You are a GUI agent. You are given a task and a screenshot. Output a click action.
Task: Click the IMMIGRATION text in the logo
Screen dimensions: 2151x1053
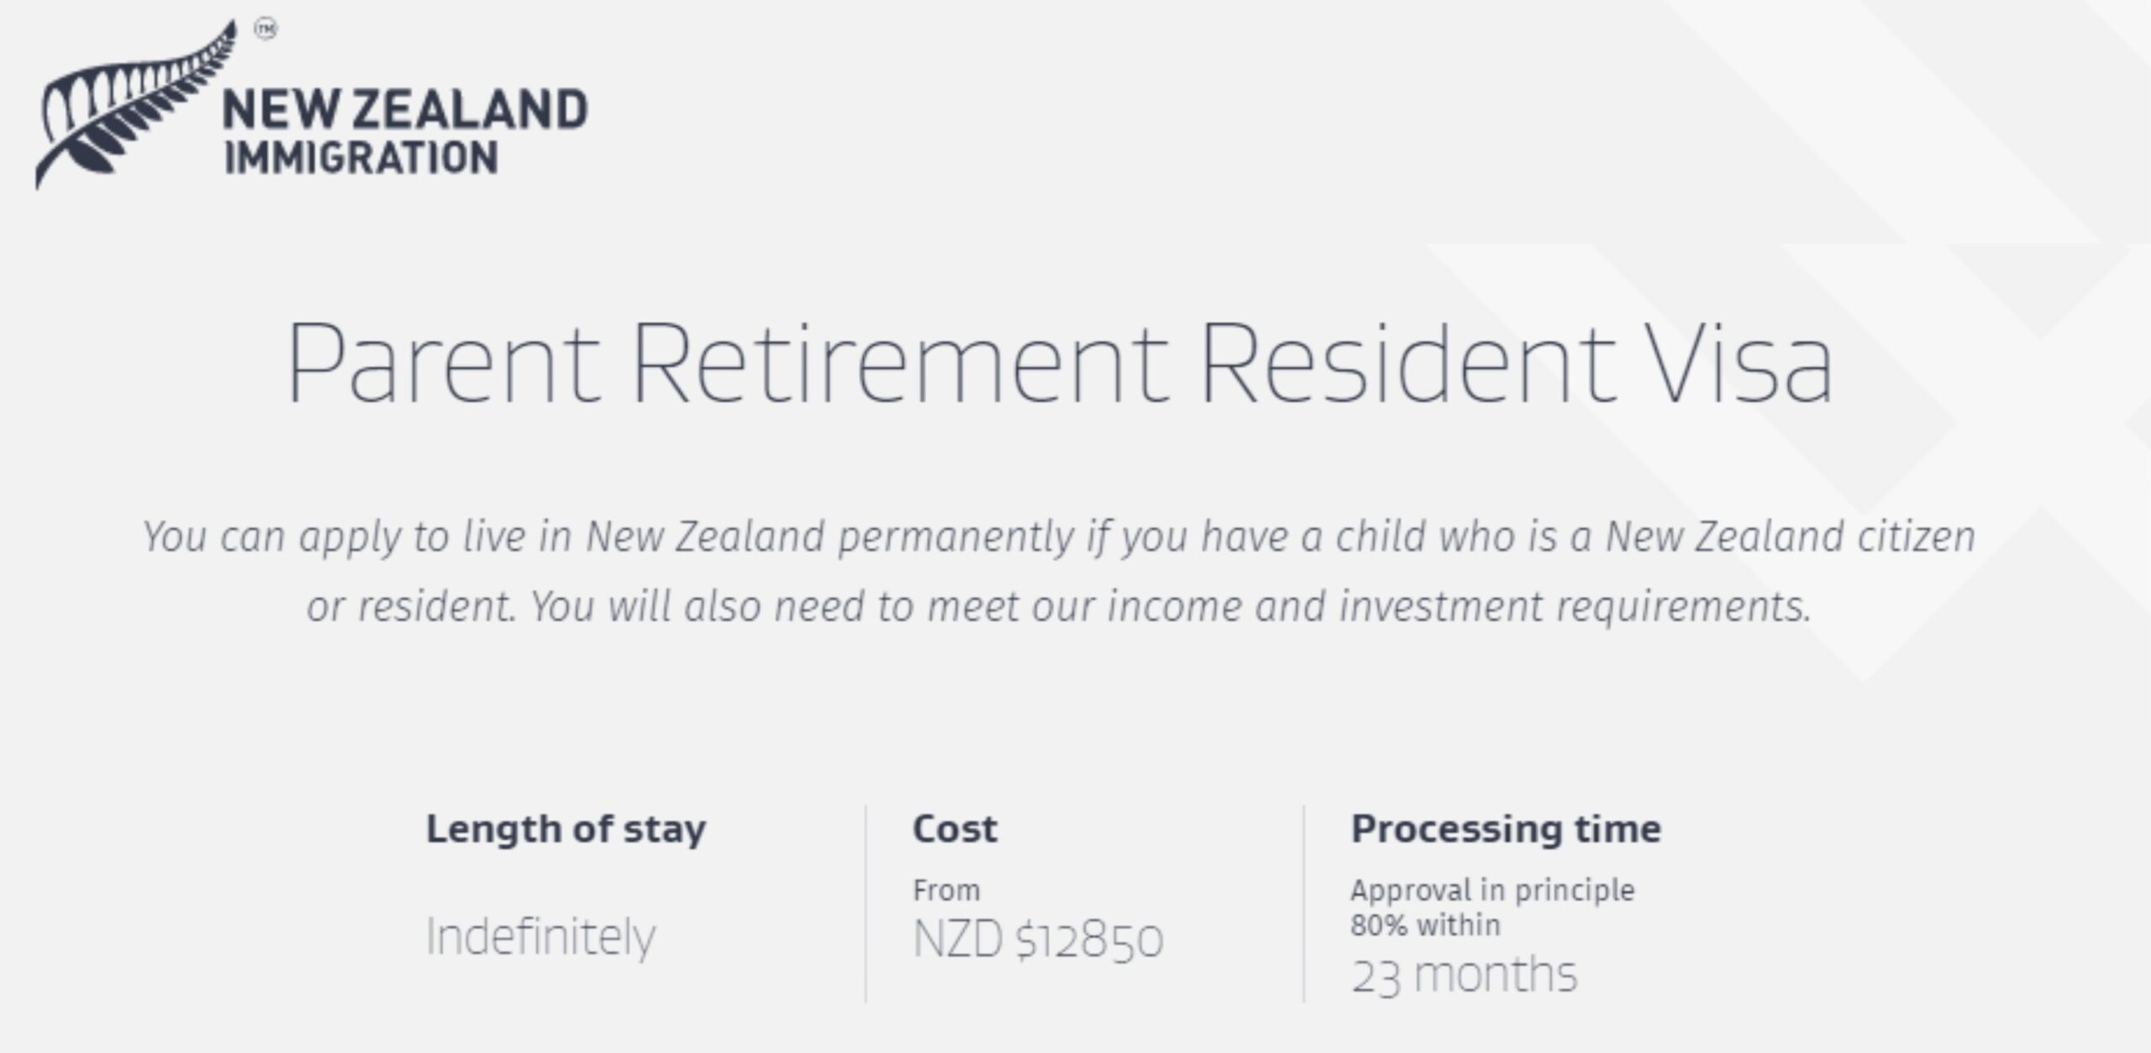(x=361, y=159)
